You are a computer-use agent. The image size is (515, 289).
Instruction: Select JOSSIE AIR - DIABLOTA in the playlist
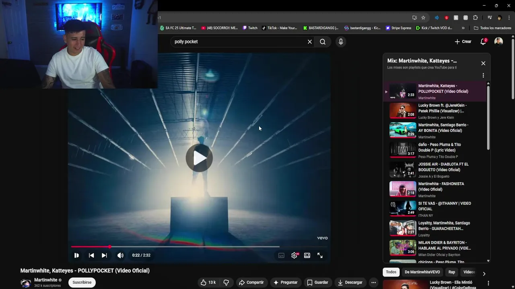click(435, 170)
